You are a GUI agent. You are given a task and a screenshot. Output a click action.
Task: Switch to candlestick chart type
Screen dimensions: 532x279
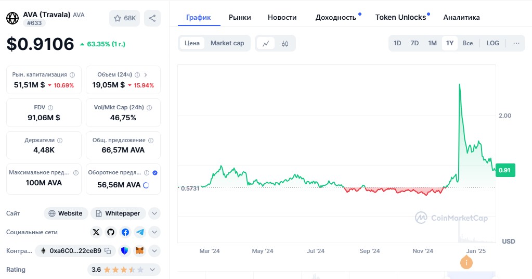click(x=285, y=43)
